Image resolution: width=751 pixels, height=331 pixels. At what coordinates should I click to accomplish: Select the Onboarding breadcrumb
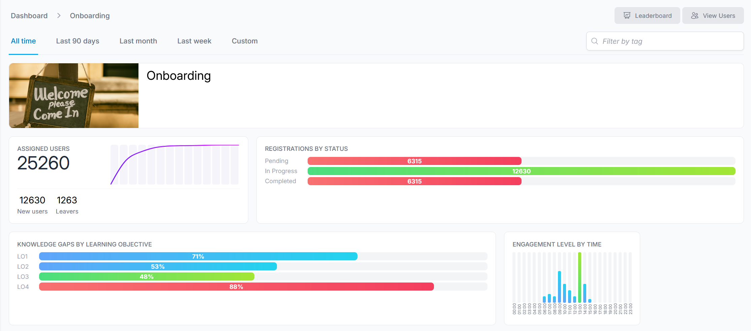pyautogui.click(x=90, y=16)
